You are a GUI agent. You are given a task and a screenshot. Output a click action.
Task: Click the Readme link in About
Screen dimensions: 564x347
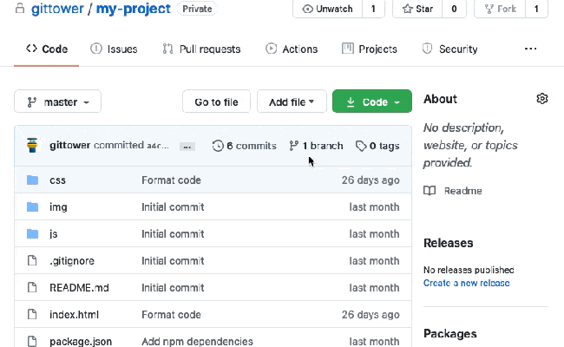click(452, 191)
